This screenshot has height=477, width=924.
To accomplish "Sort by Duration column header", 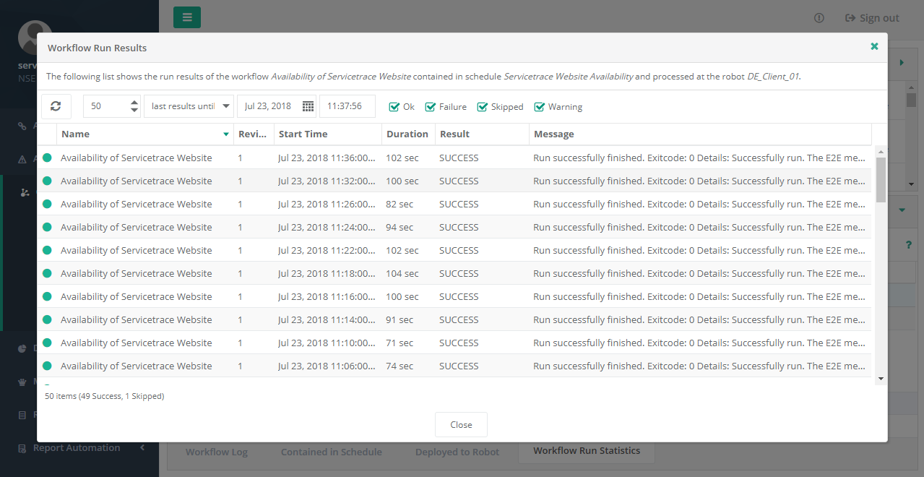I will point(408,134).
